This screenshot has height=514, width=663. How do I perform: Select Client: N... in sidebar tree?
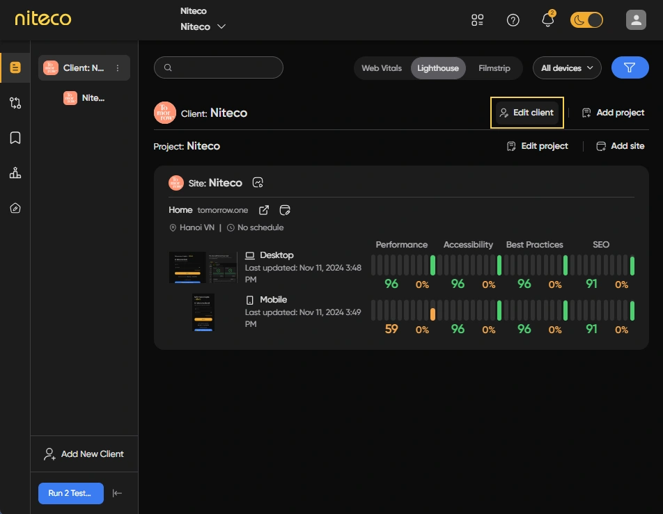(84, 68)
